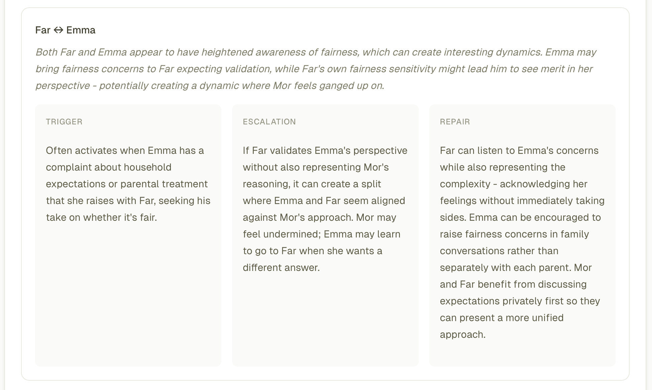Click the empty space below the Trigger text
The image size is (652, 390).
pyautogui.click(x=128, y=294)
